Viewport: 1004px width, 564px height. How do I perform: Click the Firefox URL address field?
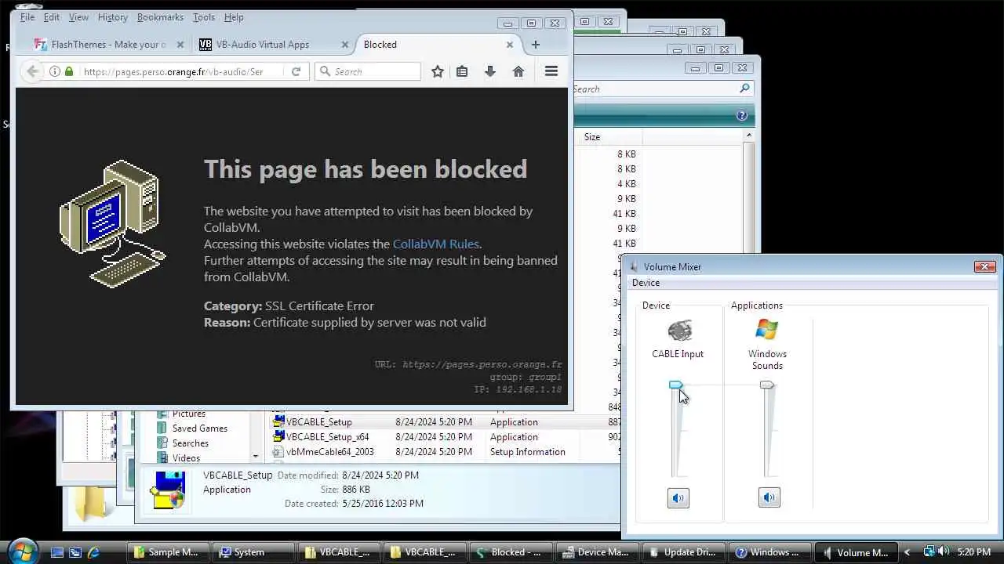(173, 71)
